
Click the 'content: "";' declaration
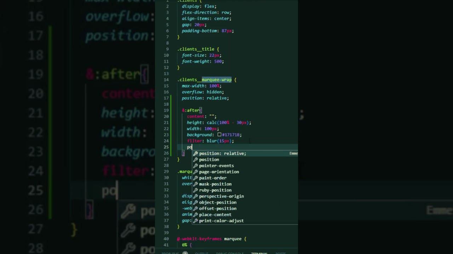[x=202, y=116]
